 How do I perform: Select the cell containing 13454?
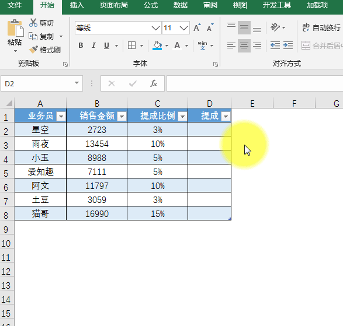96,143
